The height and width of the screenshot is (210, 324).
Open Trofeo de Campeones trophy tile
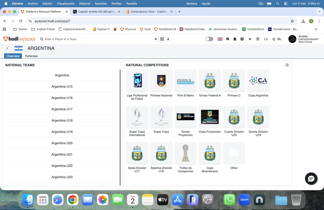tap(185, 153)
